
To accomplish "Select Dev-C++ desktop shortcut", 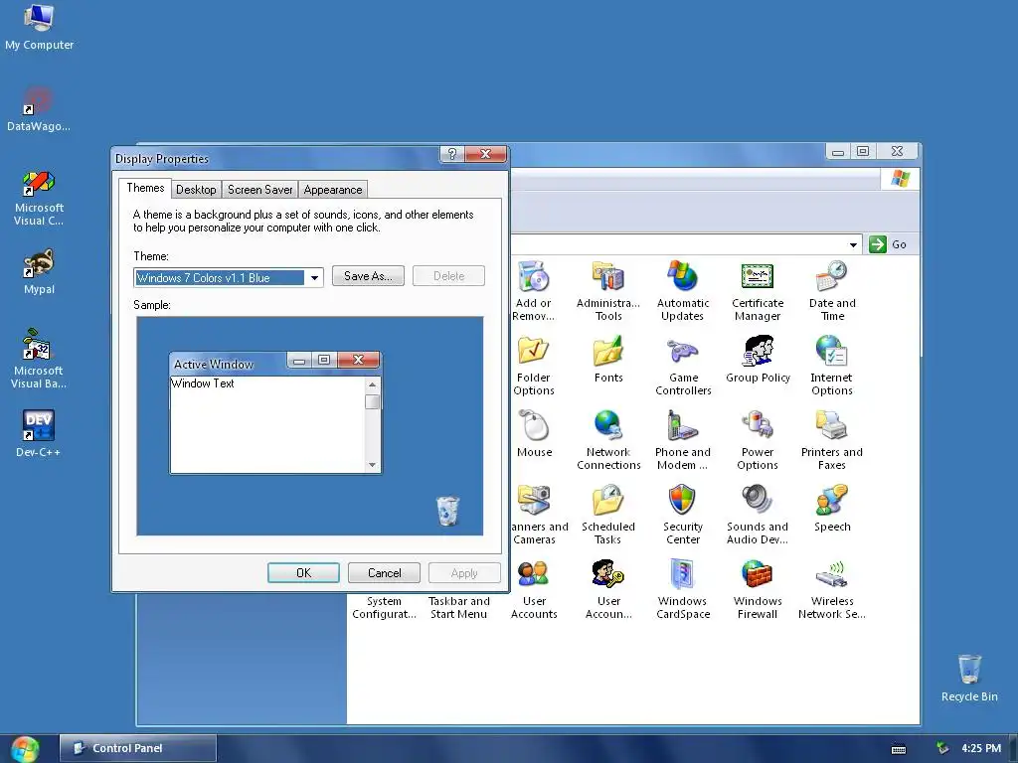I will click(x=39, y=434).
